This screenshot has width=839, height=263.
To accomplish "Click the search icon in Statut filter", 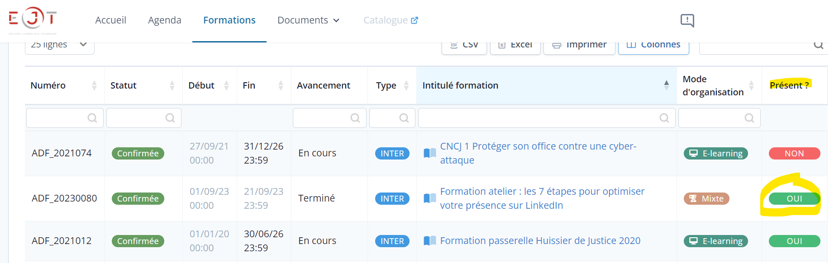I will tap(170, 118).
